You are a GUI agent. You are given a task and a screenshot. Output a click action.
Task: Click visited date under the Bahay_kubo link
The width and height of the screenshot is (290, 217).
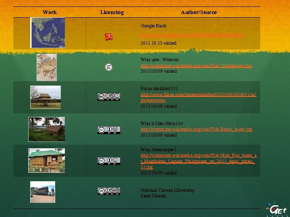click(x=159, y=135)
